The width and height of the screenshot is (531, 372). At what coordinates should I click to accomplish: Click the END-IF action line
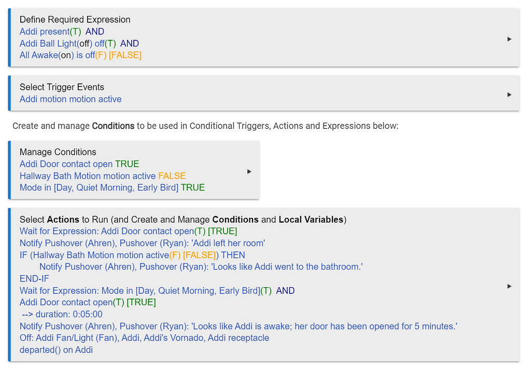(34, 279)
